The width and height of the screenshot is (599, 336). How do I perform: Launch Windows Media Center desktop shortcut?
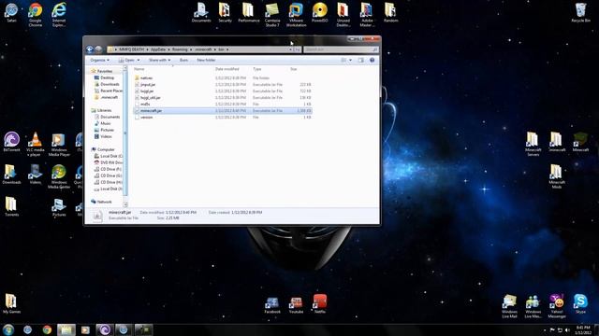[x=59, y=176]
